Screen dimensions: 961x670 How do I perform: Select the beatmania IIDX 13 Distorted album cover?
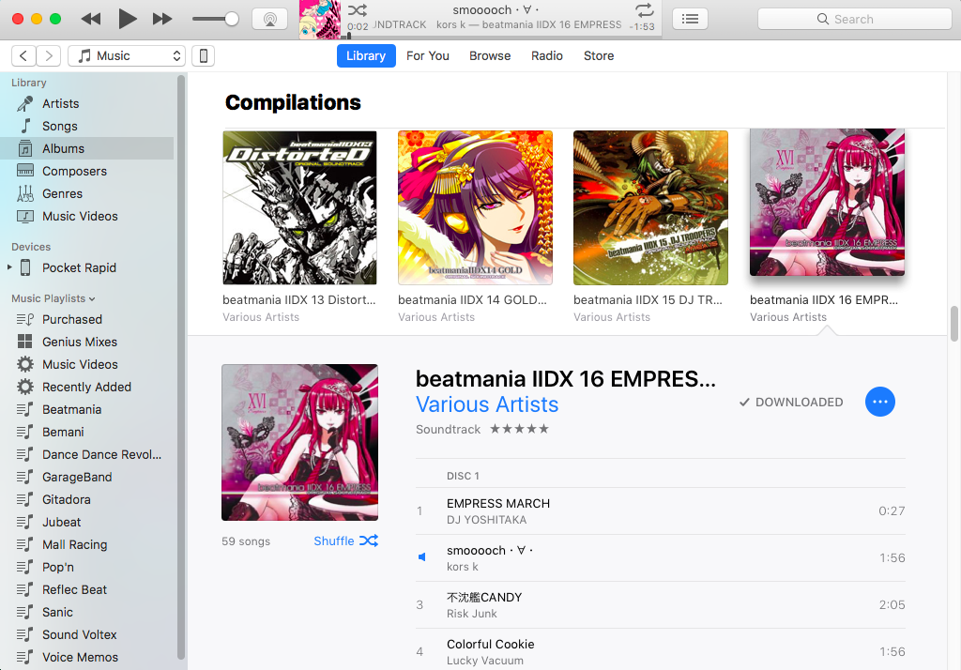tap(299, 207)
